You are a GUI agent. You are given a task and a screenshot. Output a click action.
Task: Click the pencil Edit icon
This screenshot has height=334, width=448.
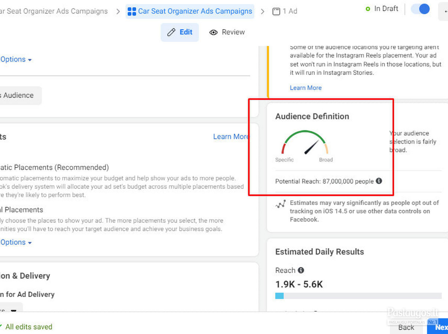coord(171,32)
